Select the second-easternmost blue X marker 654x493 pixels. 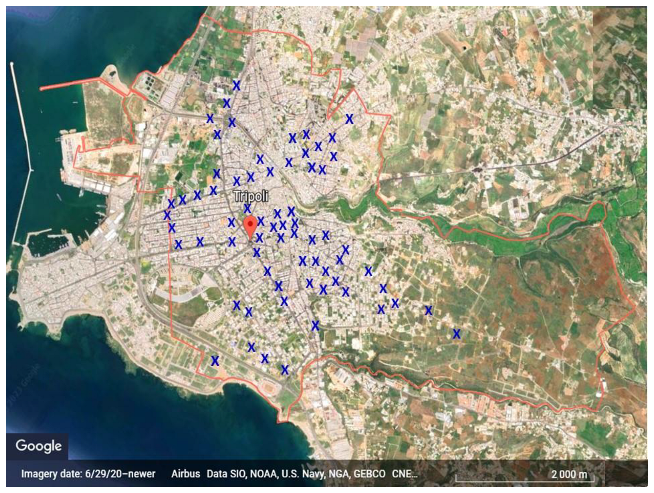(428, 310)
